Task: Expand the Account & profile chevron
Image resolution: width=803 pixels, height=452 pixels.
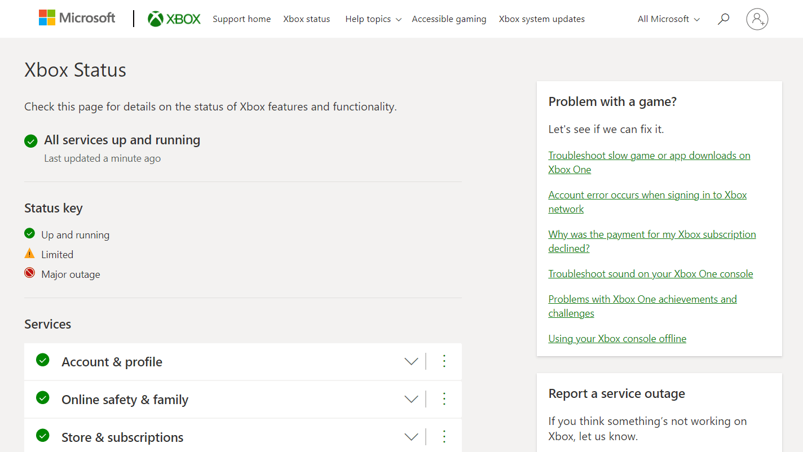Action: coord(412,362)
